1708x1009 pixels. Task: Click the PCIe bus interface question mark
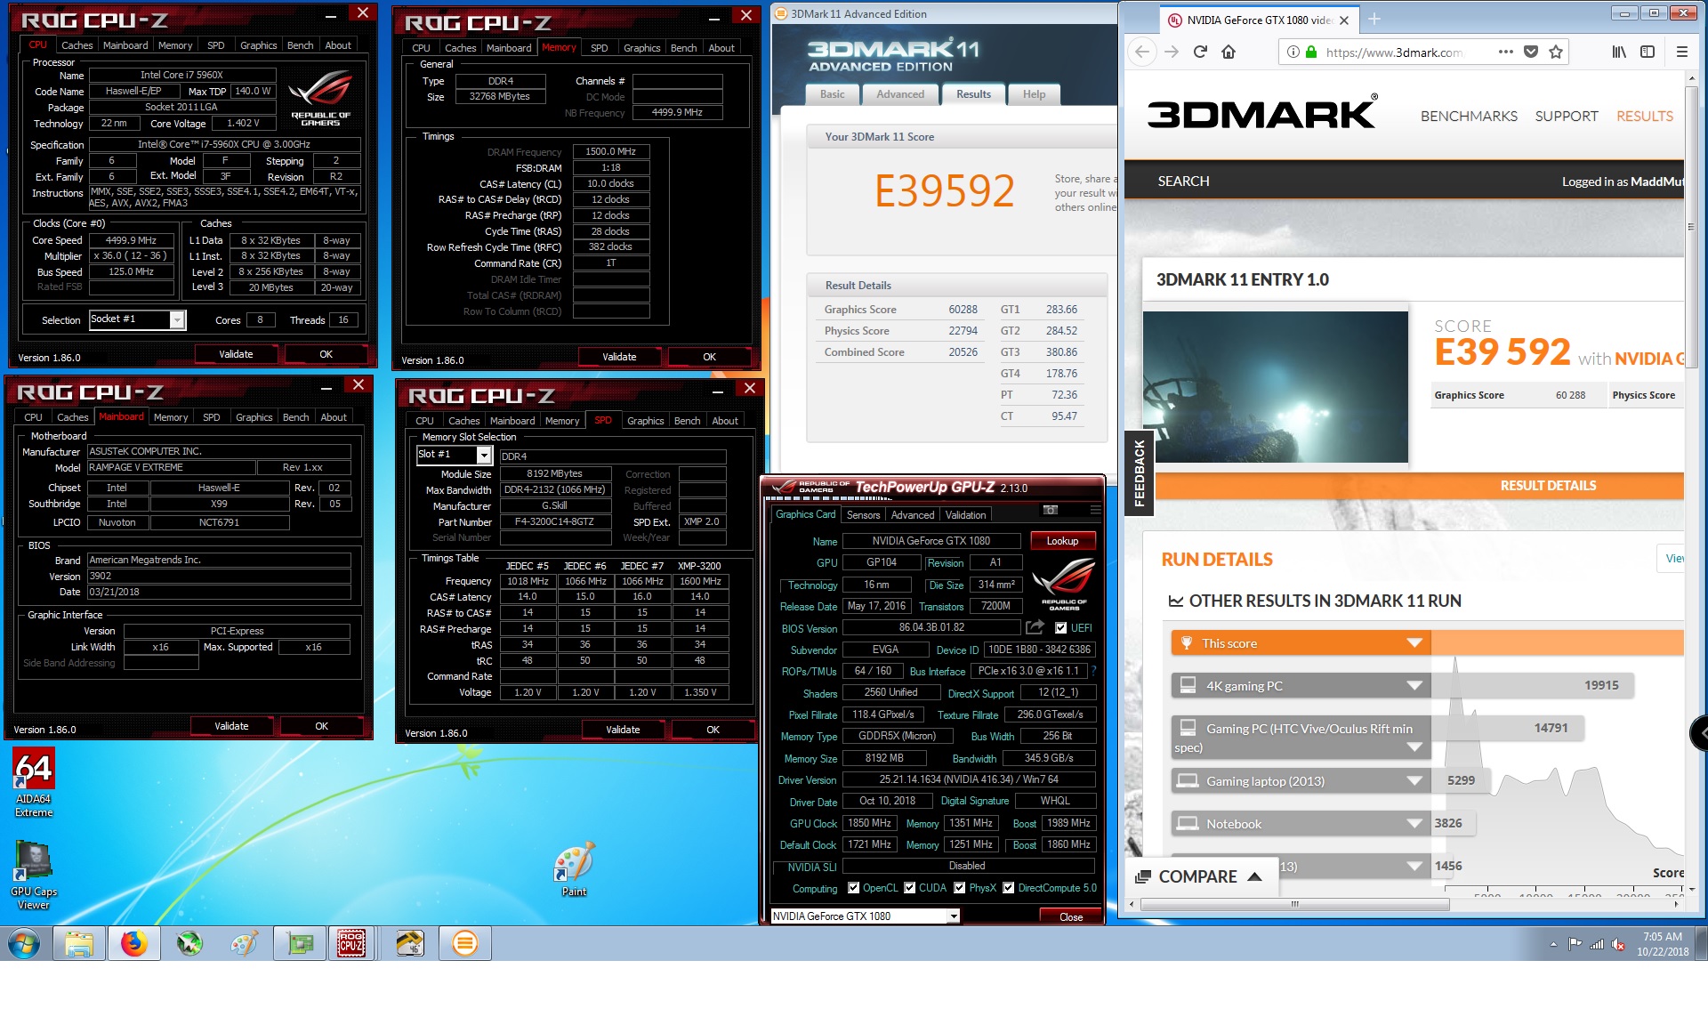pos(1093,671)
